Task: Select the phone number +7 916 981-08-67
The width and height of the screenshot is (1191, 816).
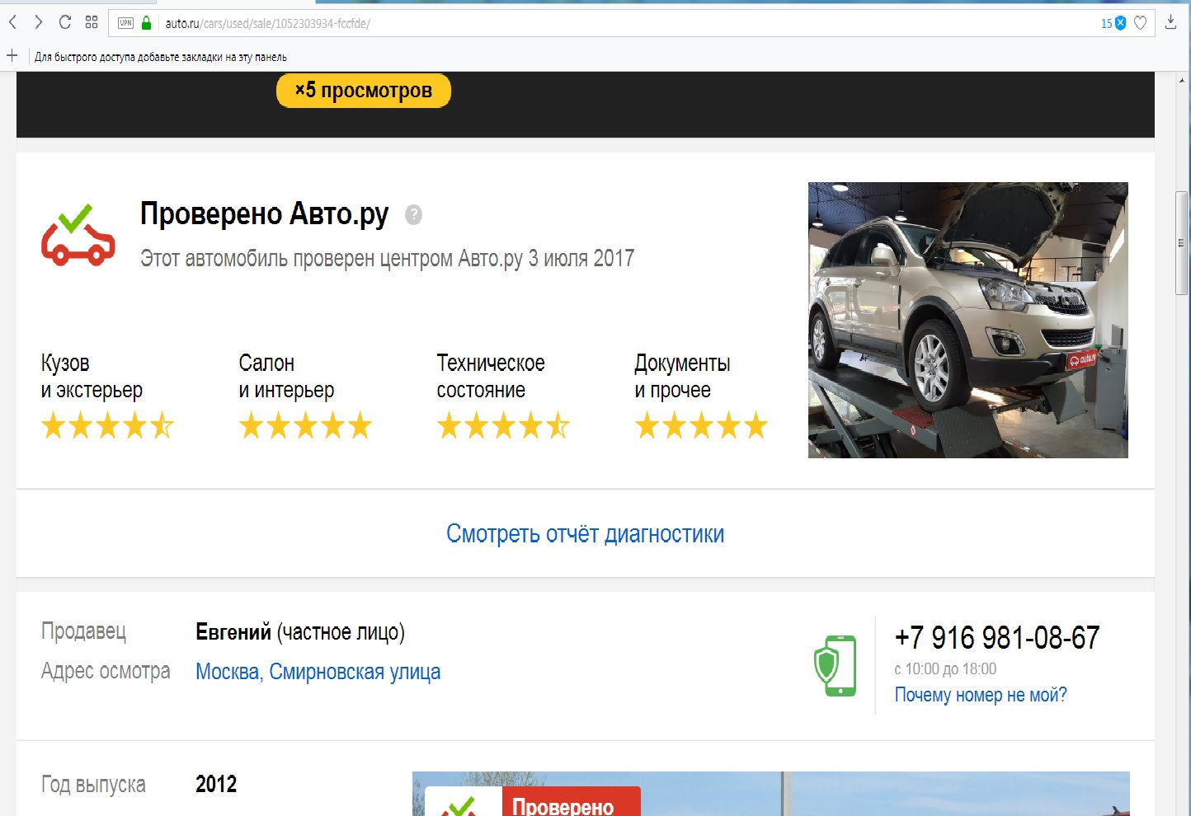Action: [997, 637]
